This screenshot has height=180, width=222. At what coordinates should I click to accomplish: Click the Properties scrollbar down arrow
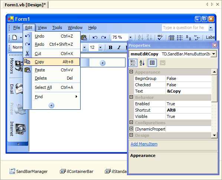point(214,135)
